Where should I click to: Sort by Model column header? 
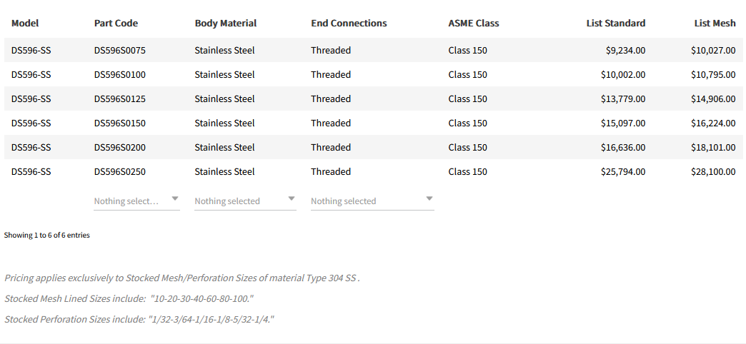click(25, 23)
